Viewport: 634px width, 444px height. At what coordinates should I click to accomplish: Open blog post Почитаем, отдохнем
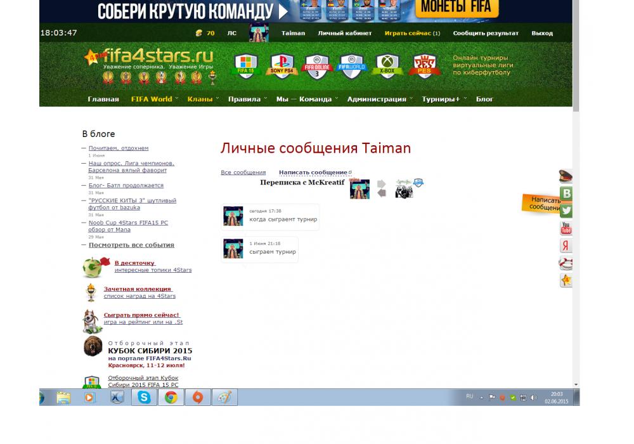coord(119,148)
